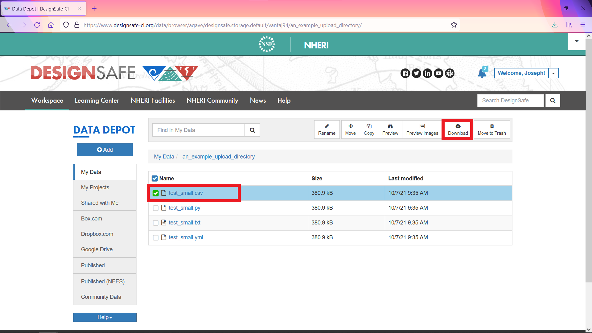Expand the dropdown below the browser tab bar

click(576, 41)
